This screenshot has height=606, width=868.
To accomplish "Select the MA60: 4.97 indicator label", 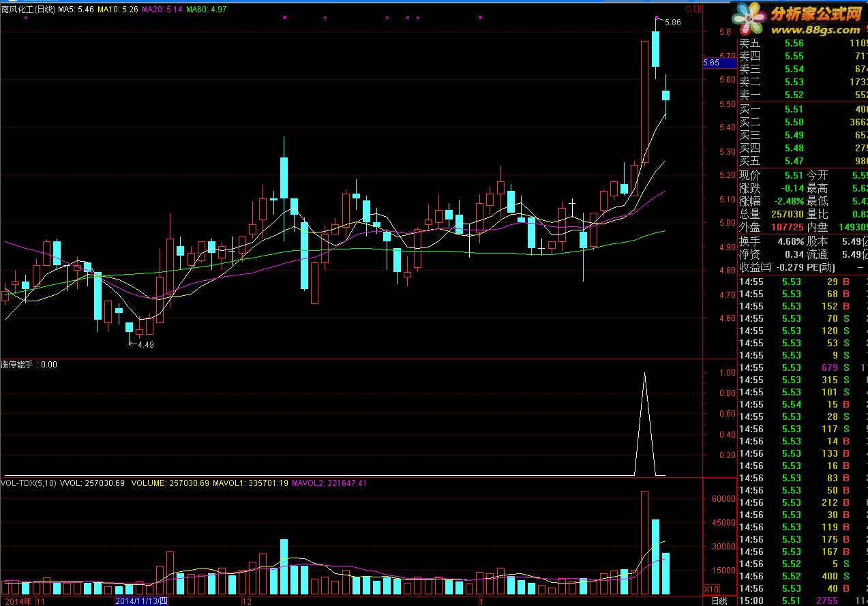I will click(x=206, y=9).
